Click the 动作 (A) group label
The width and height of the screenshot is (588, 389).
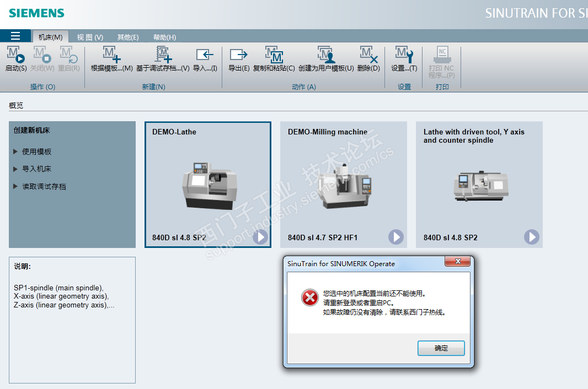tap(304, 87)
